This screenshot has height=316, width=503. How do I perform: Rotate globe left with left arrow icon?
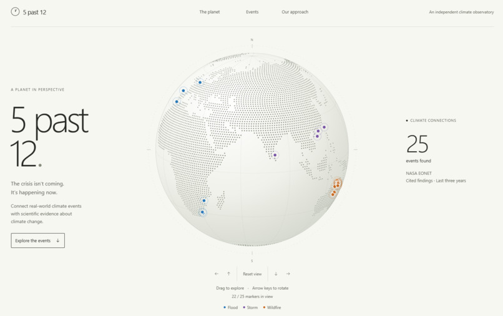point(217,274)
